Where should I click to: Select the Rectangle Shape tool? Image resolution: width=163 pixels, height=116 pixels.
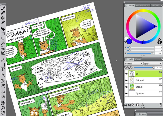(x=3, y=65)
